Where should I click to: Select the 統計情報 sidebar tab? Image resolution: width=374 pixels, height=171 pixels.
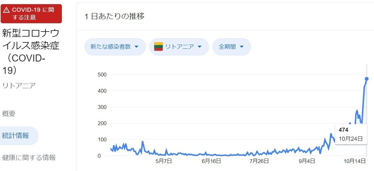16,136
